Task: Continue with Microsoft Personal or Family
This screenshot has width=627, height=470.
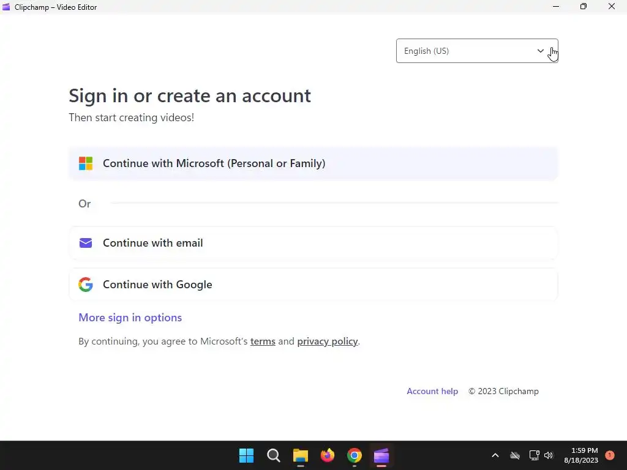Action: pos(313,163)
